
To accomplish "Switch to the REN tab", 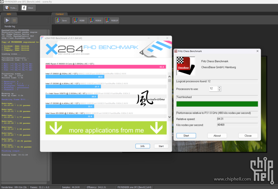I will click(9, 14).
